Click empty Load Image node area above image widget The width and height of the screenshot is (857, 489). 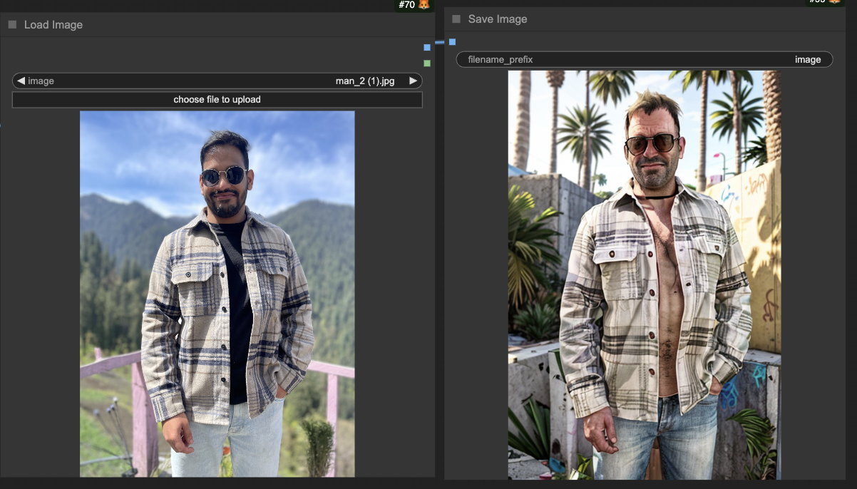pos(214,54)
